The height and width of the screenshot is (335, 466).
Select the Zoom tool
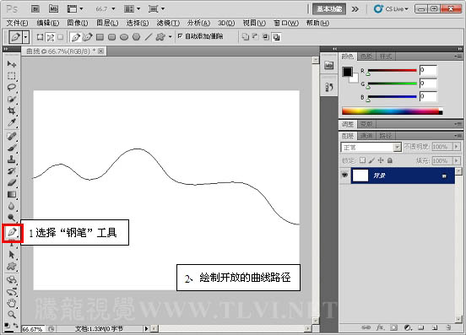tap(12, 315)
